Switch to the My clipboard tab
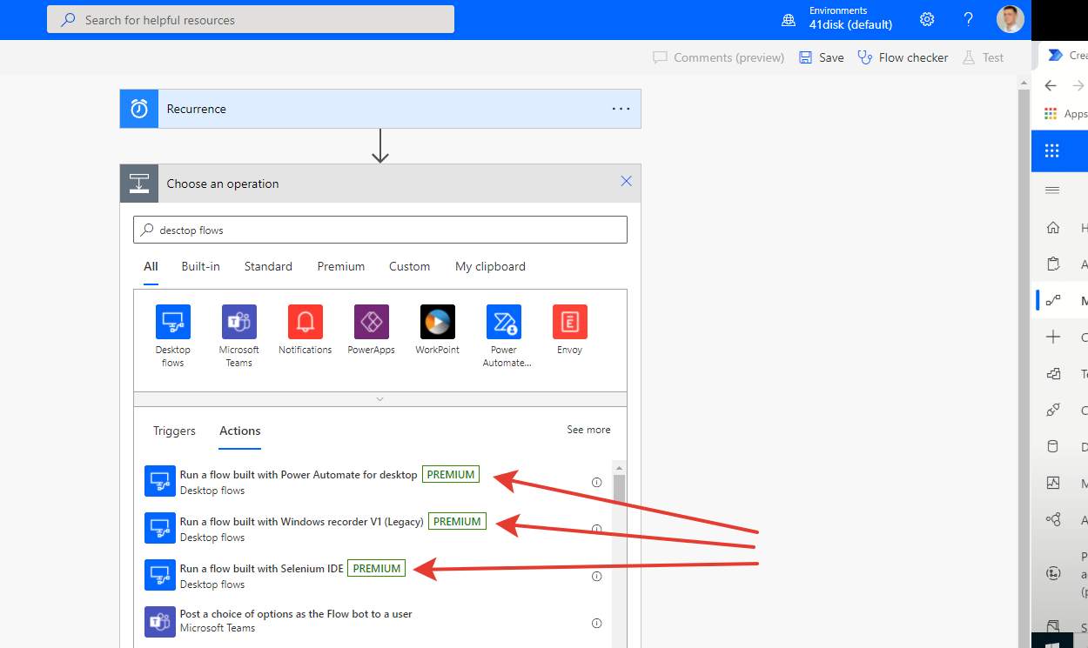Image resolution: width=1088 pixels, height=648 pixels. point(490,266)
